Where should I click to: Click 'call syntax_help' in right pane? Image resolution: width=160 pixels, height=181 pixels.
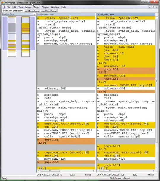(126, 137)
